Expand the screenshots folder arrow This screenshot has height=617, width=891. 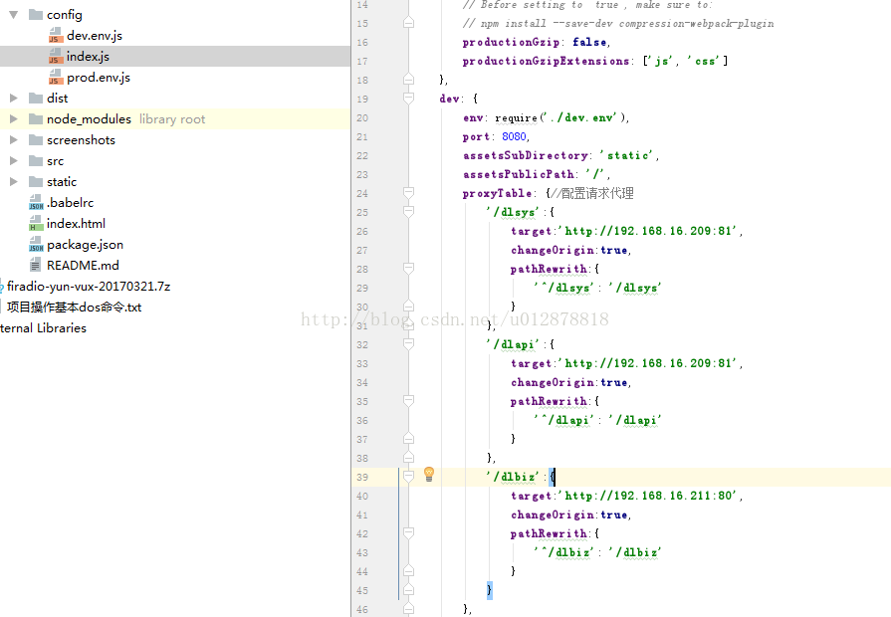point(14,139)
